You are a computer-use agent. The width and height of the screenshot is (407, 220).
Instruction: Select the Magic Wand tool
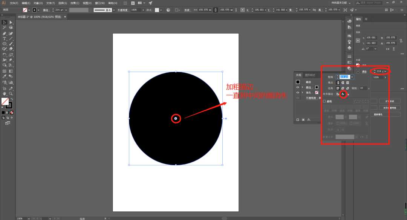[x=5, y=28]
